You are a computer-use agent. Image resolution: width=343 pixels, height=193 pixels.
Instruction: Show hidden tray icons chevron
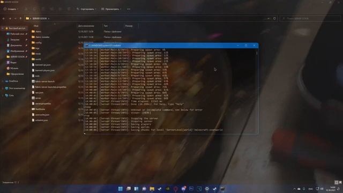(x=294, y=189)
